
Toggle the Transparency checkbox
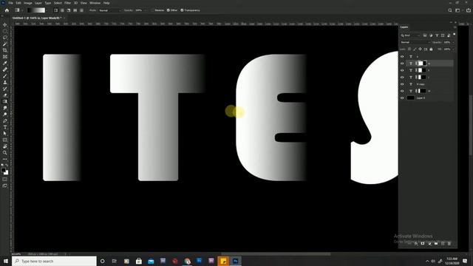[182, 10]
